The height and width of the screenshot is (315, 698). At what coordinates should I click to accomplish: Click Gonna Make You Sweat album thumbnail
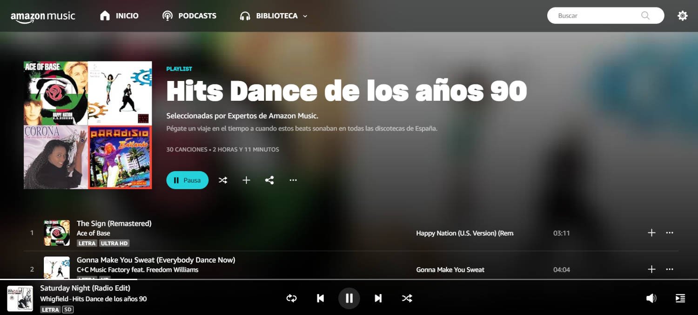(57, 268)
